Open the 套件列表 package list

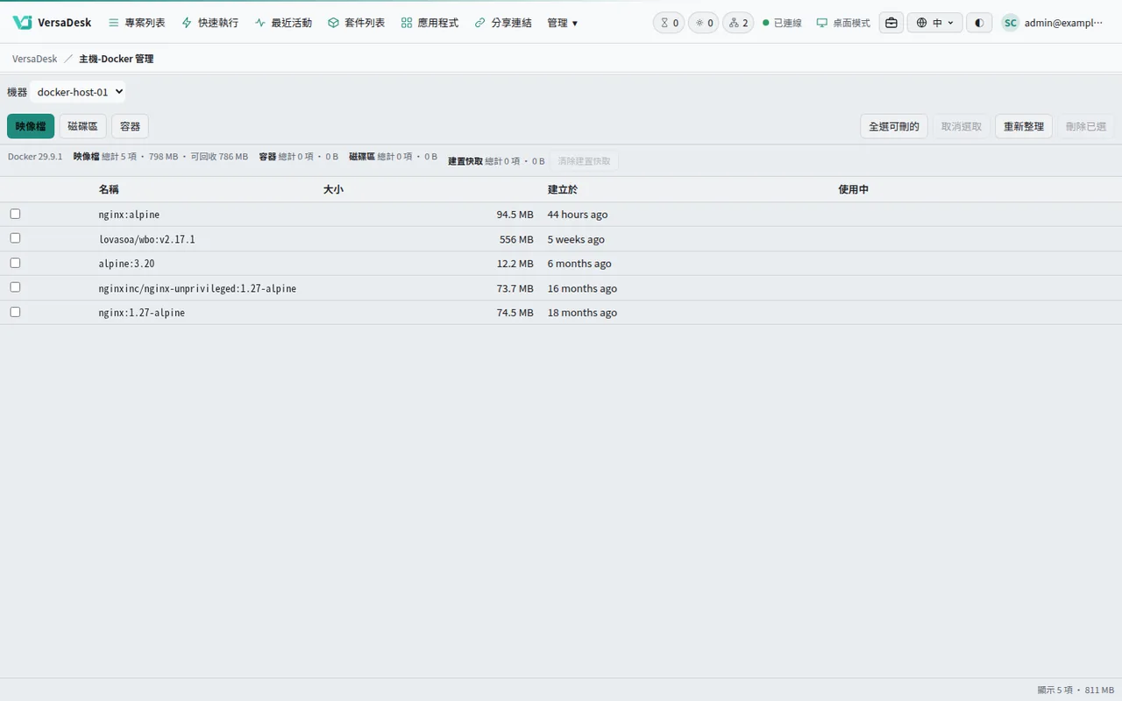click(356, 23)
